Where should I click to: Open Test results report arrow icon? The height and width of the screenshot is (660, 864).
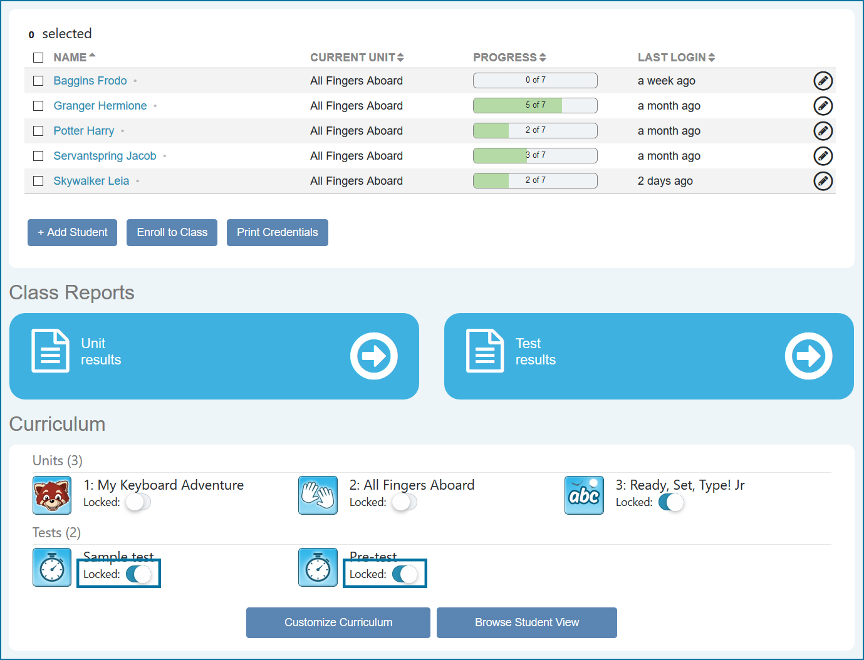click(x=808, y=356)
